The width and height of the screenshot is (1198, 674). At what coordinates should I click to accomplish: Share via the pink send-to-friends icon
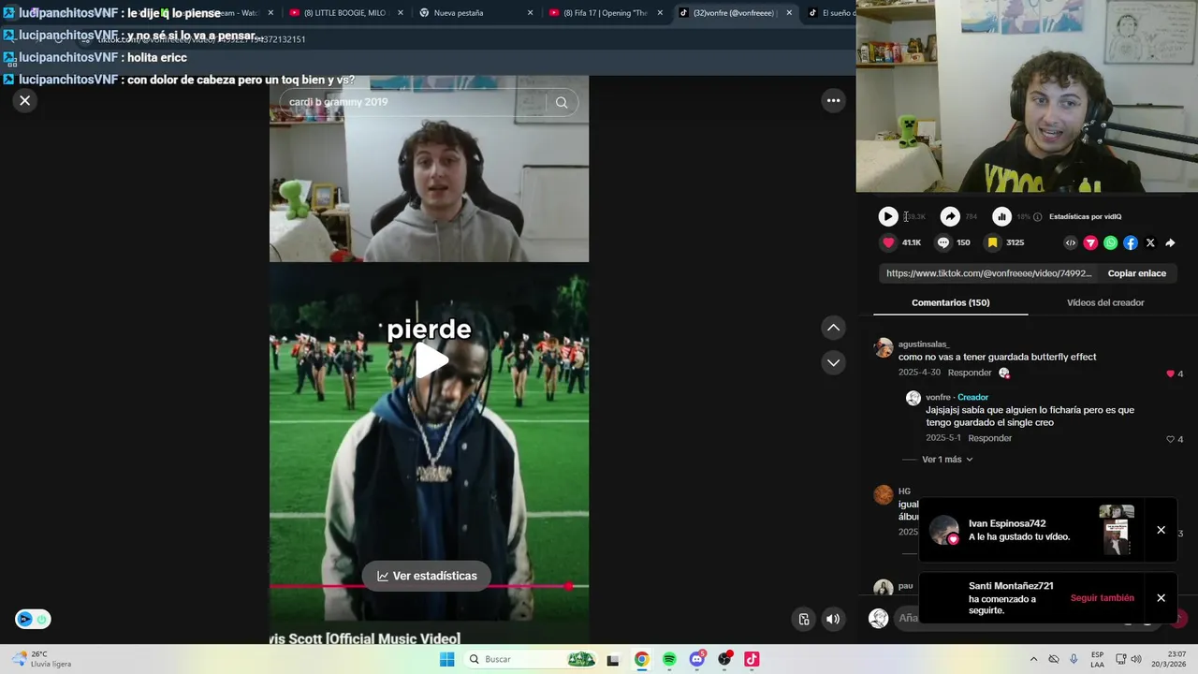coord(1090,242)
